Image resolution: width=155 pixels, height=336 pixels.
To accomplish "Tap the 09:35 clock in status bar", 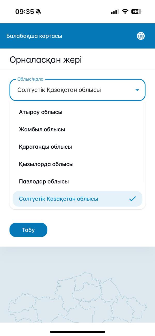I will point(25,12).
